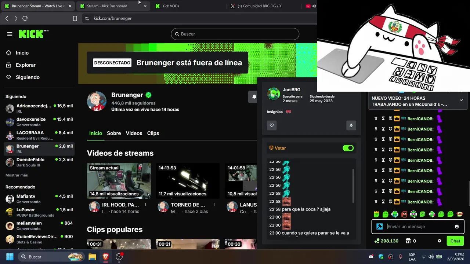The width and height of the screenshot is (470, 264).
Task: Toggle the Vetar switch off
Action: pyautogui.click(x=348, y=148)
